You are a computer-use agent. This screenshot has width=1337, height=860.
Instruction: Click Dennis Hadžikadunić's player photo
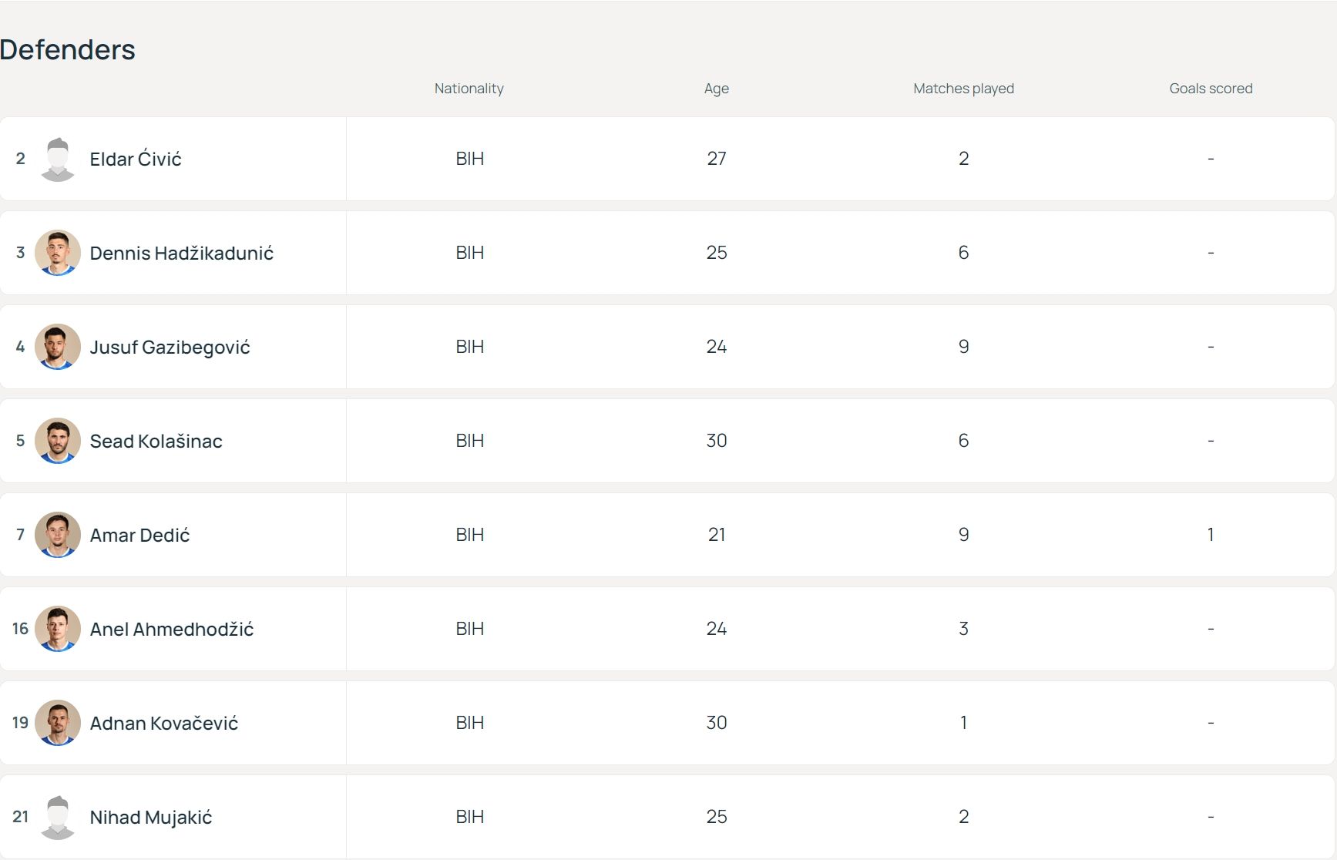point(58,253)
